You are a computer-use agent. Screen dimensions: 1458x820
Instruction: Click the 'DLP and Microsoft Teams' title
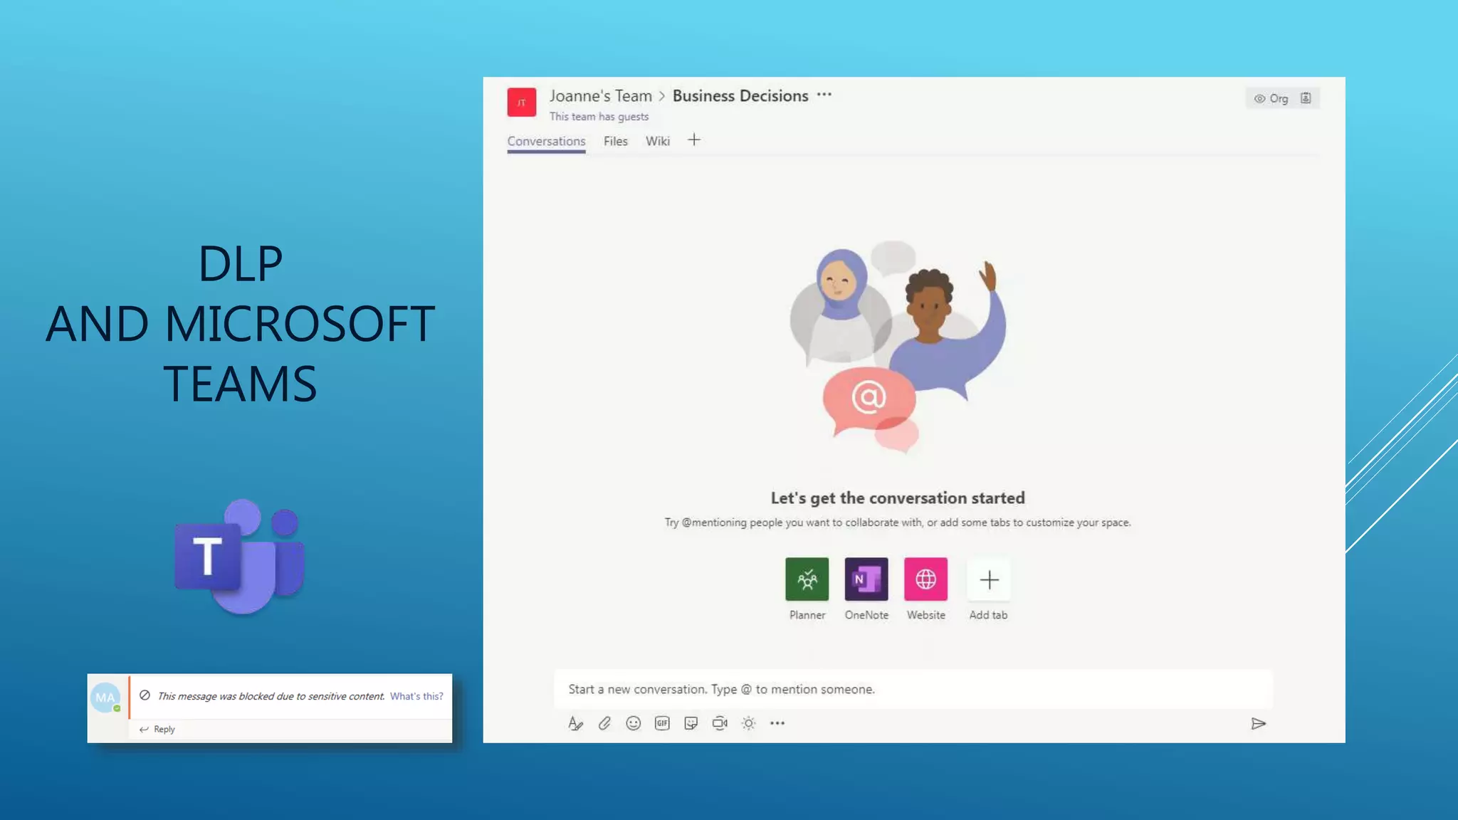click(240, 323)
